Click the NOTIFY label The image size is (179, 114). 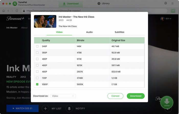pos(80,109)
